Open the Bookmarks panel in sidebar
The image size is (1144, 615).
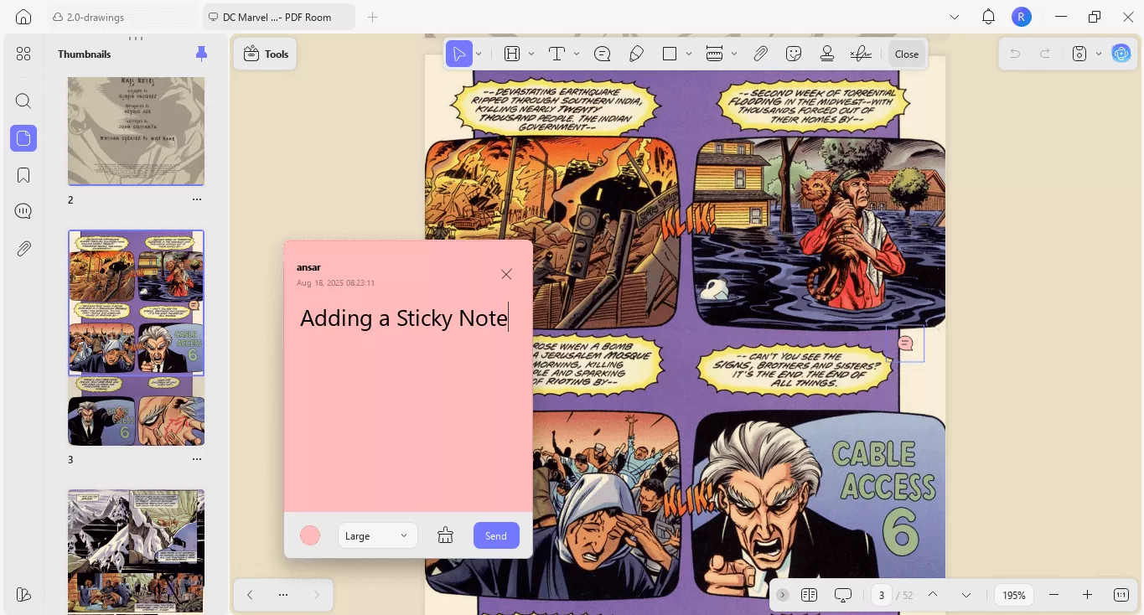tap(23, 175)
